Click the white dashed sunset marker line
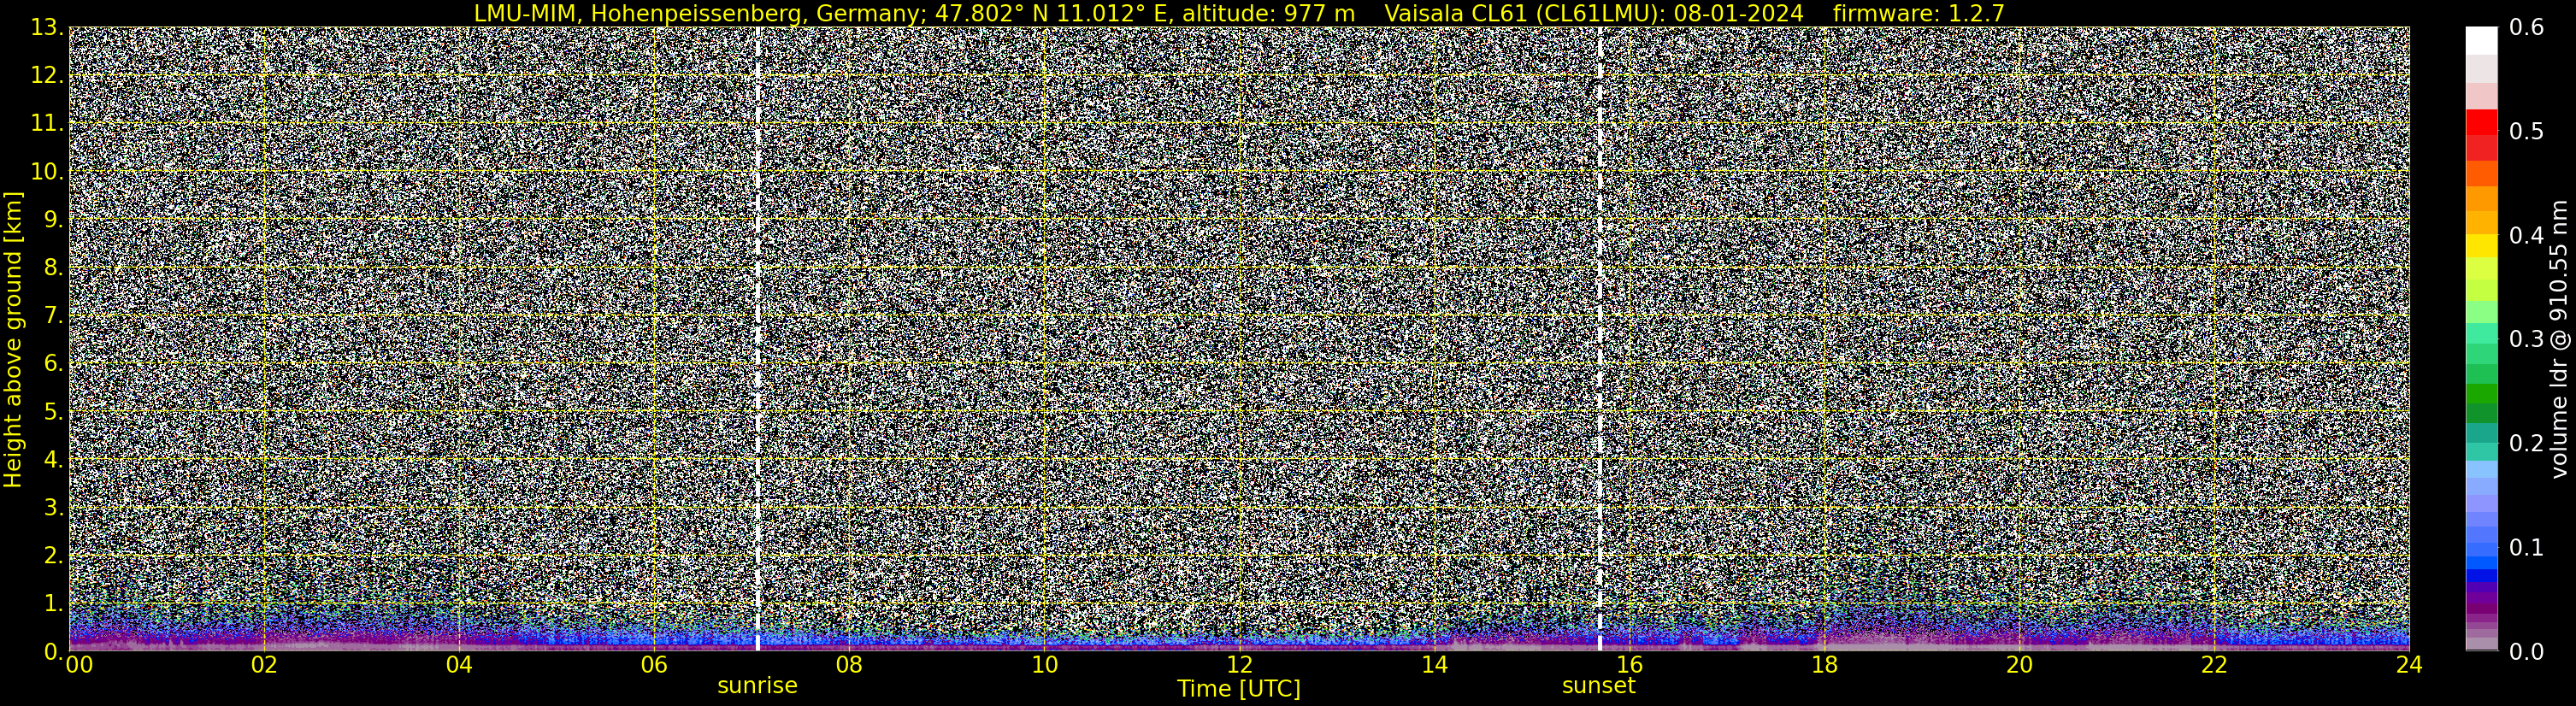This screenshot has width=2576, height=706. 1600,339
